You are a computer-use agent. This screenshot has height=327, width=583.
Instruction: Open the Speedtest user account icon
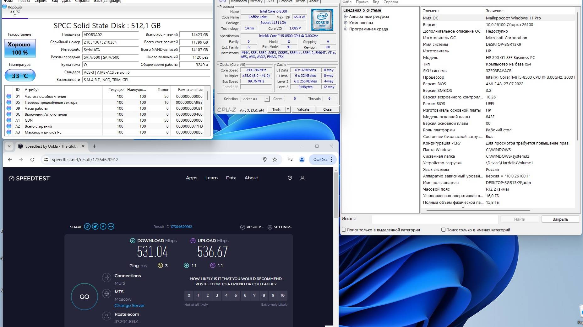coord(302,178)
